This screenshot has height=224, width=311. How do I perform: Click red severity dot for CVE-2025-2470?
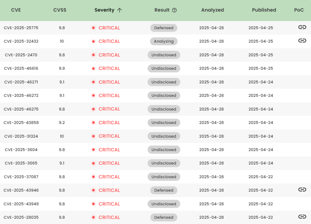coord(93,55)
